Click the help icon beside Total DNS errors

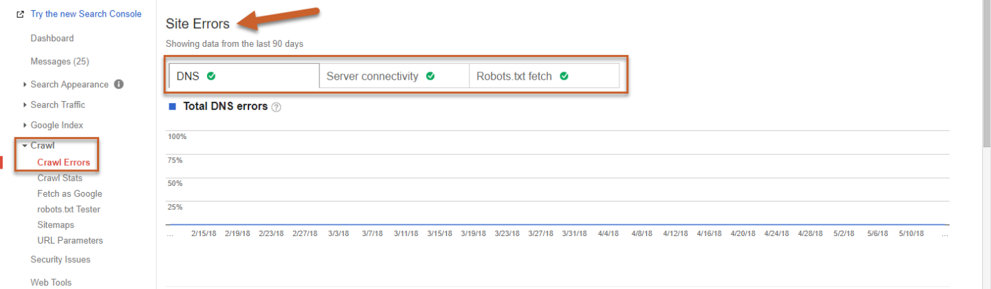coord(277,107)
